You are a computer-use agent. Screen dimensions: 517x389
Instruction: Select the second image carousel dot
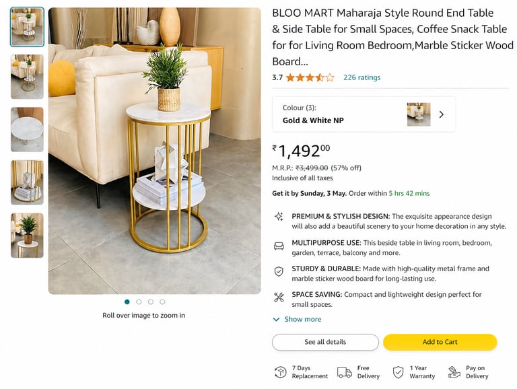pyautogui.click(x=139, y=302)
